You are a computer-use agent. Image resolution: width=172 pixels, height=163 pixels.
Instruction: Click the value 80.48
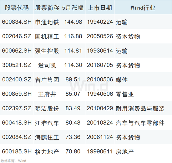click(x=73, y=123)
